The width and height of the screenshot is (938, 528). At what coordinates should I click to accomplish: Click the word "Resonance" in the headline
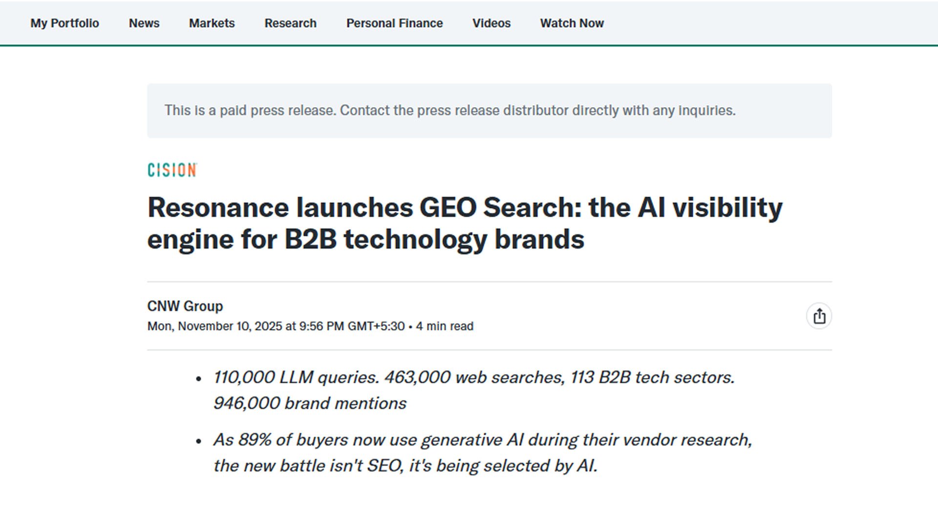click(x=218, y=207)
